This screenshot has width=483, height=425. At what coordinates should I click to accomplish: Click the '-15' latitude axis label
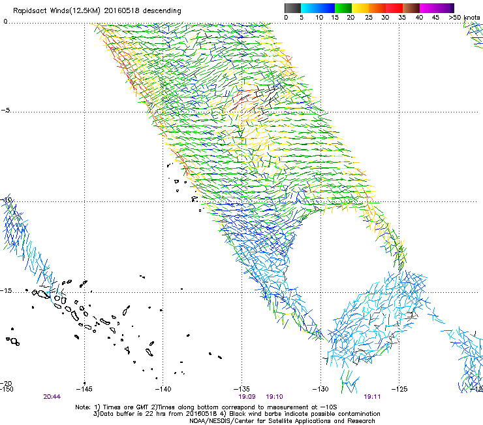point(7,291)
